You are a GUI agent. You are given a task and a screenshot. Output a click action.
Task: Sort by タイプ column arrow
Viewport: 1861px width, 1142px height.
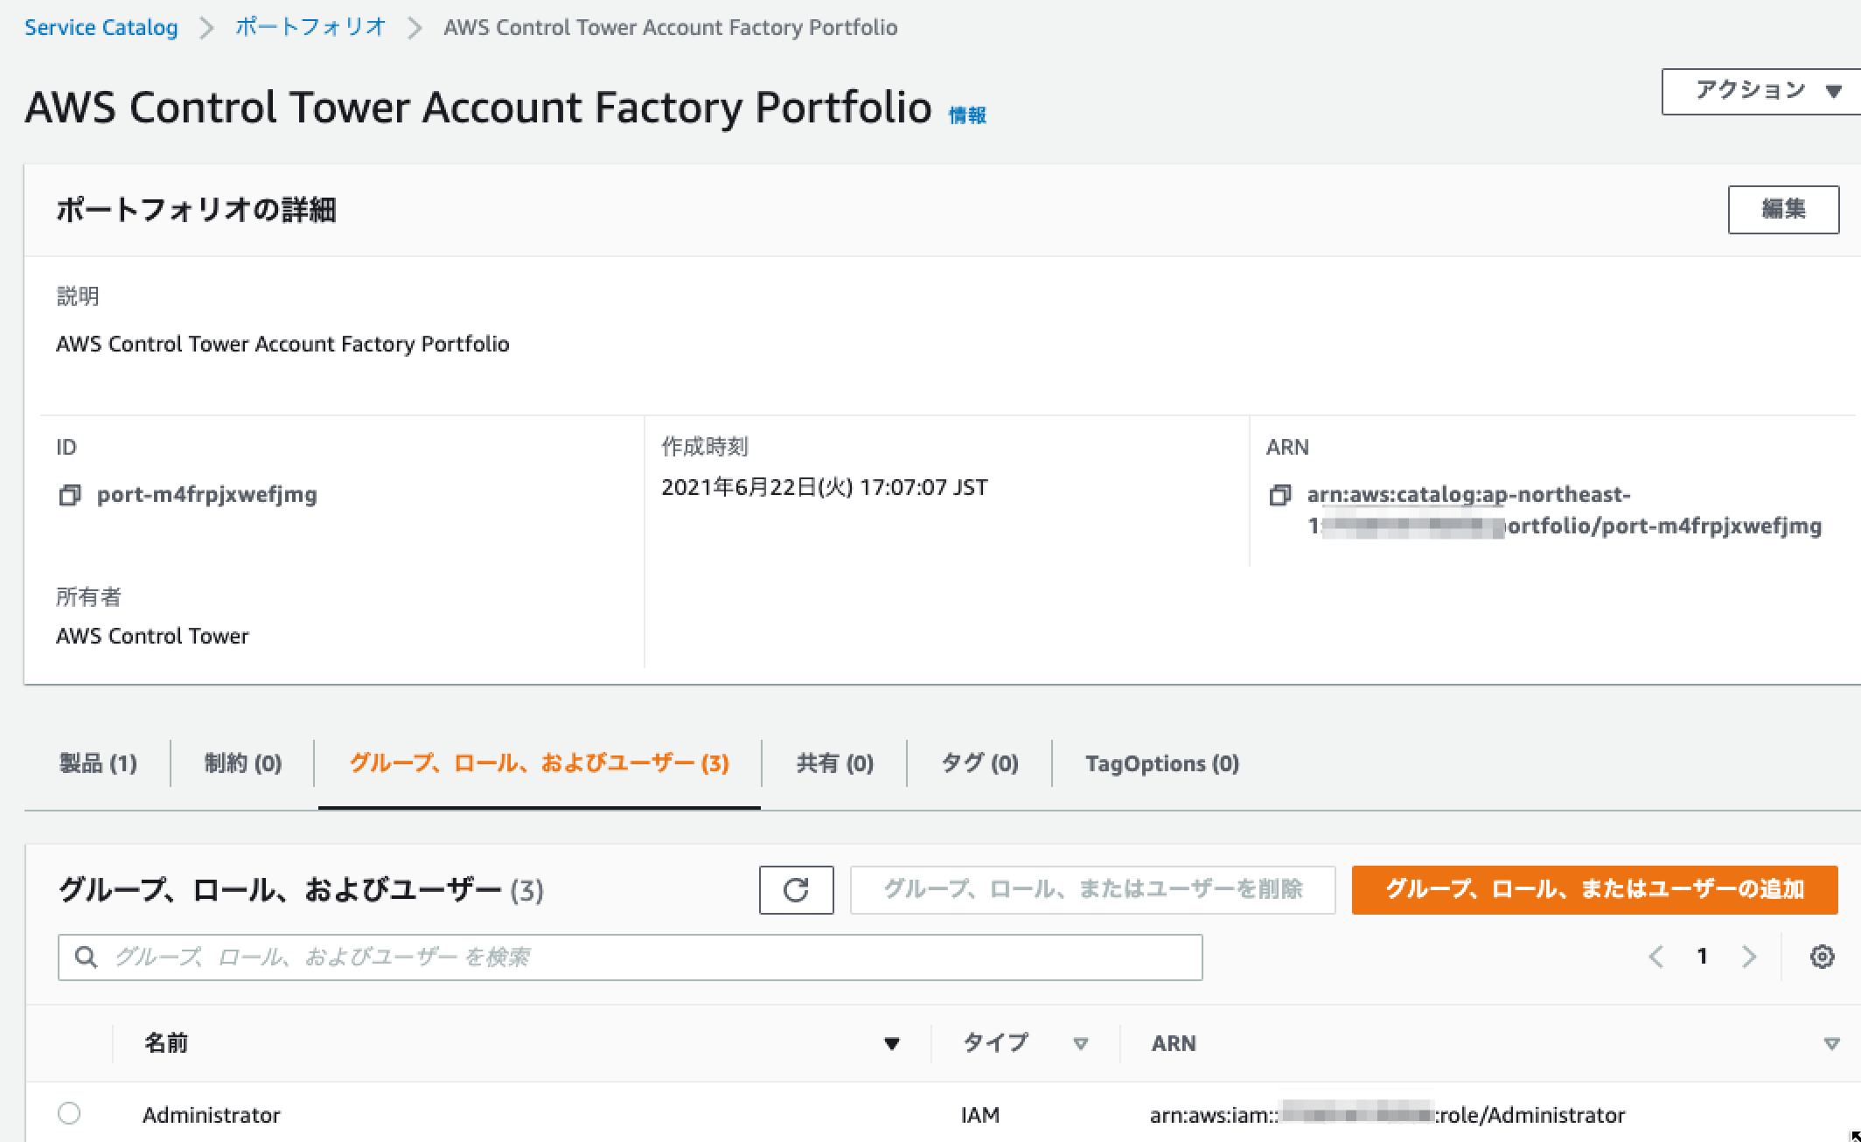pyautogui.click(x=1080, y=1043)
